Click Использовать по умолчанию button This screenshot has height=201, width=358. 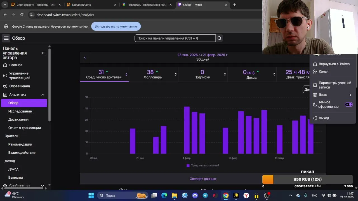(116, 27)
